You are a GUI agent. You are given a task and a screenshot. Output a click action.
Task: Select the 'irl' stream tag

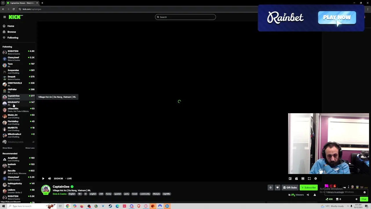click(86, 194)
